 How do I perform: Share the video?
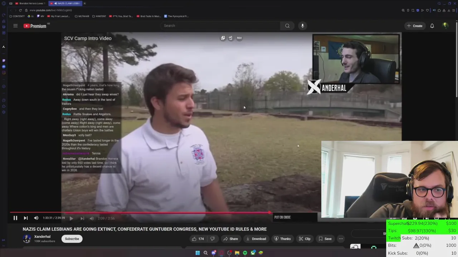click(x=230, y=239)
